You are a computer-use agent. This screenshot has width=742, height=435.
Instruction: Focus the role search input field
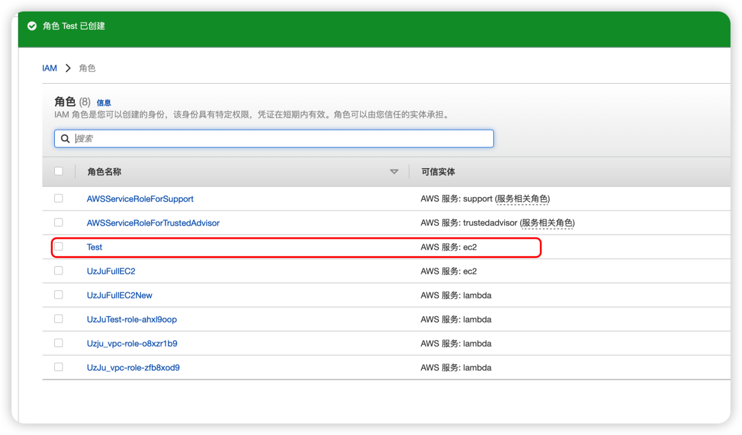[274, 139]
